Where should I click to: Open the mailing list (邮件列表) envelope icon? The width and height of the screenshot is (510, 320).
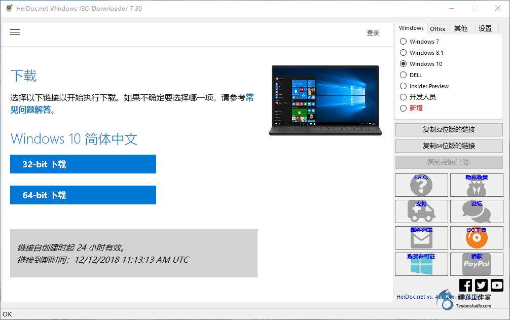tap(421, 238)
